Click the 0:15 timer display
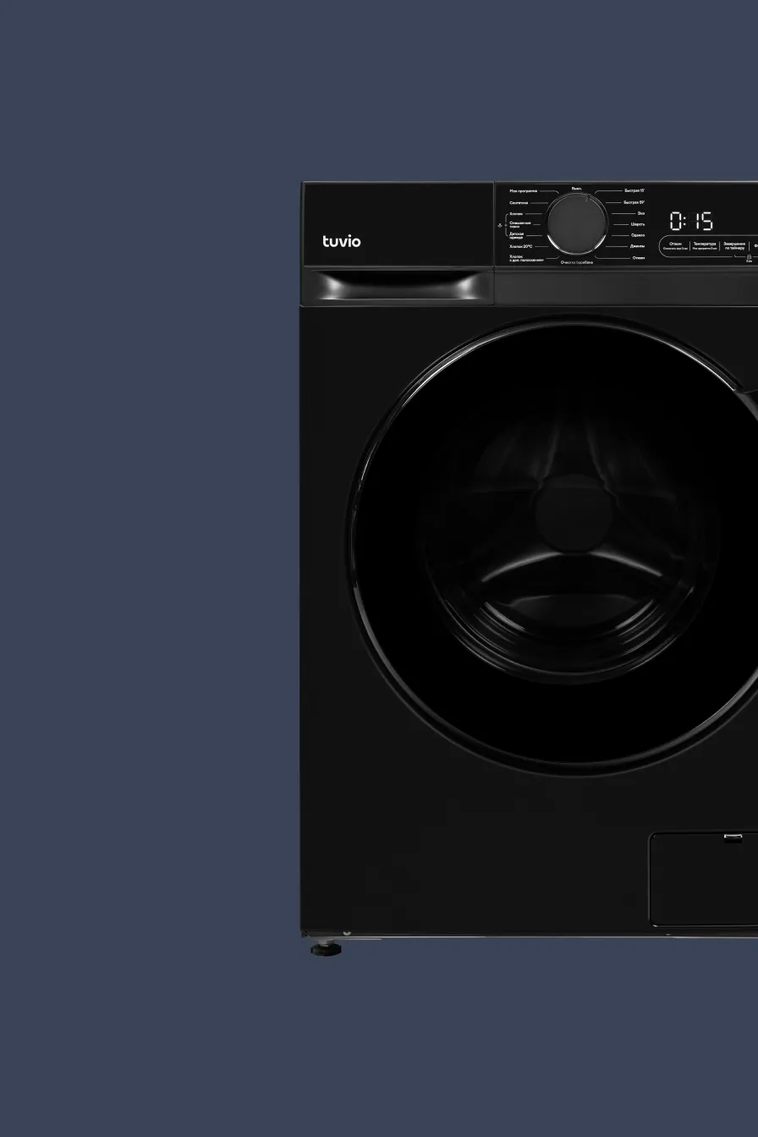 coord(691,222)
